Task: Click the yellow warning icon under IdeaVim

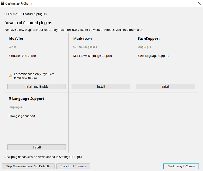Action: pyautogui.click(x=11, y=76)
